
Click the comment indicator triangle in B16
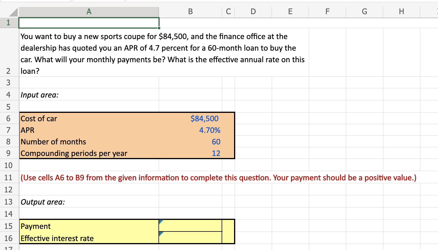pos(161,233)
